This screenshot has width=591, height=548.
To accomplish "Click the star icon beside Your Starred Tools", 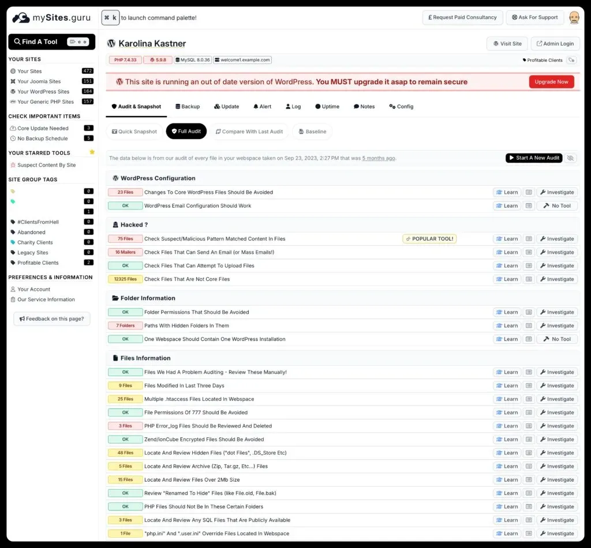I will pos(92,152).
